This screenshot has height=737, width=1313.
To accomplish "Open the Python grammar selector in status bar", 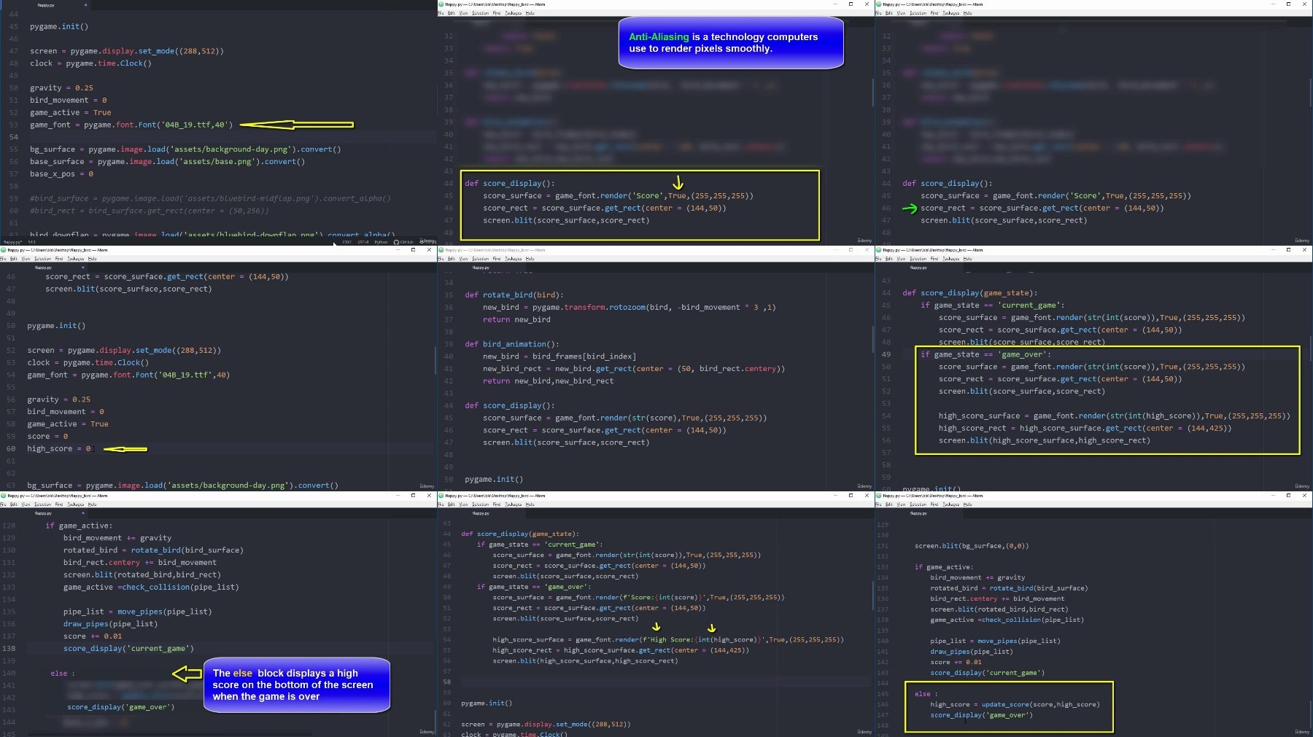I will point(381,242).
